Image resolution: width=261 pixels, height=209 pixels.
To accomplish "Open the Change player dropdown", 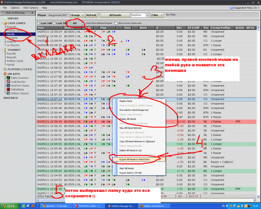I will pyautogui.click(x=77, y=15).
